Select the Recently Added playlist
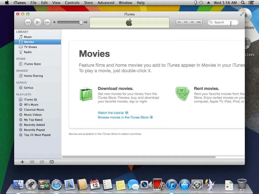This screenshot has width=259, height=194. 37,125
